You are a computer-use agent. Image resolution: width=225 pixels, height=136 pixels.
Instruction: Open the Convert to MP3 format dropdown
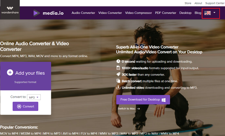pos(34,97)
